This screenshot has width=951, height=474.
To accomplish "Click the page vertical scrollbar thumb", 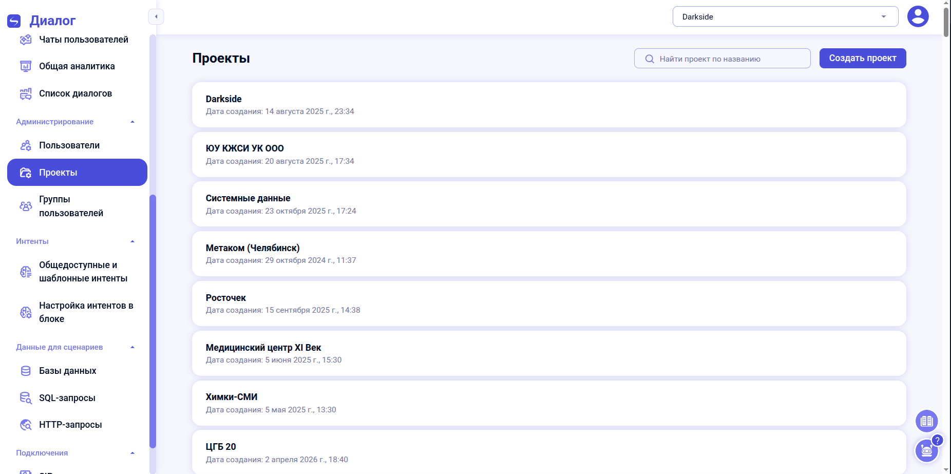I will (946, 22).
